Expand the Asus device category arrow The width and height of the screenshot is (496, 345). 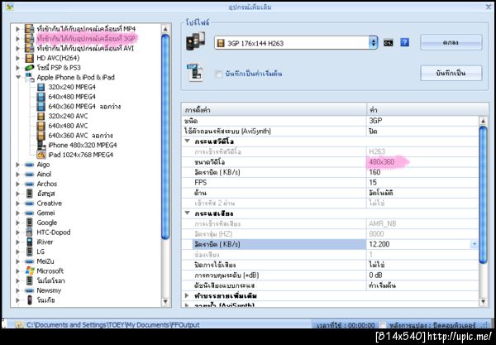pos(17,194)
